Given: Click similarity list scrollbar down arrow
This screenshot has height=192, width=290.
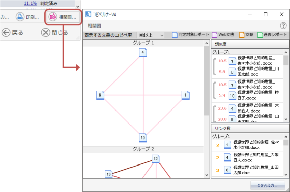Looking at the screenshot, I should tap(286, 119).
